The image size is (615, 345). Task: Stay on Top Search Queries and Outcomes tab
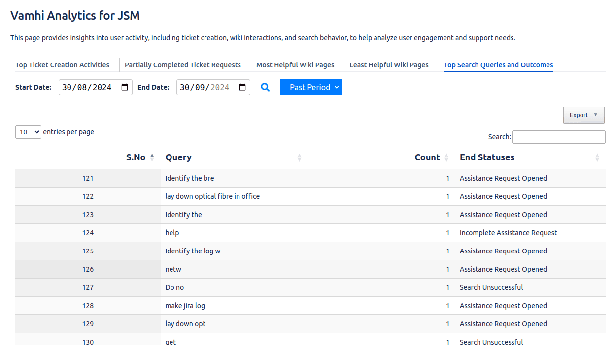498,64
